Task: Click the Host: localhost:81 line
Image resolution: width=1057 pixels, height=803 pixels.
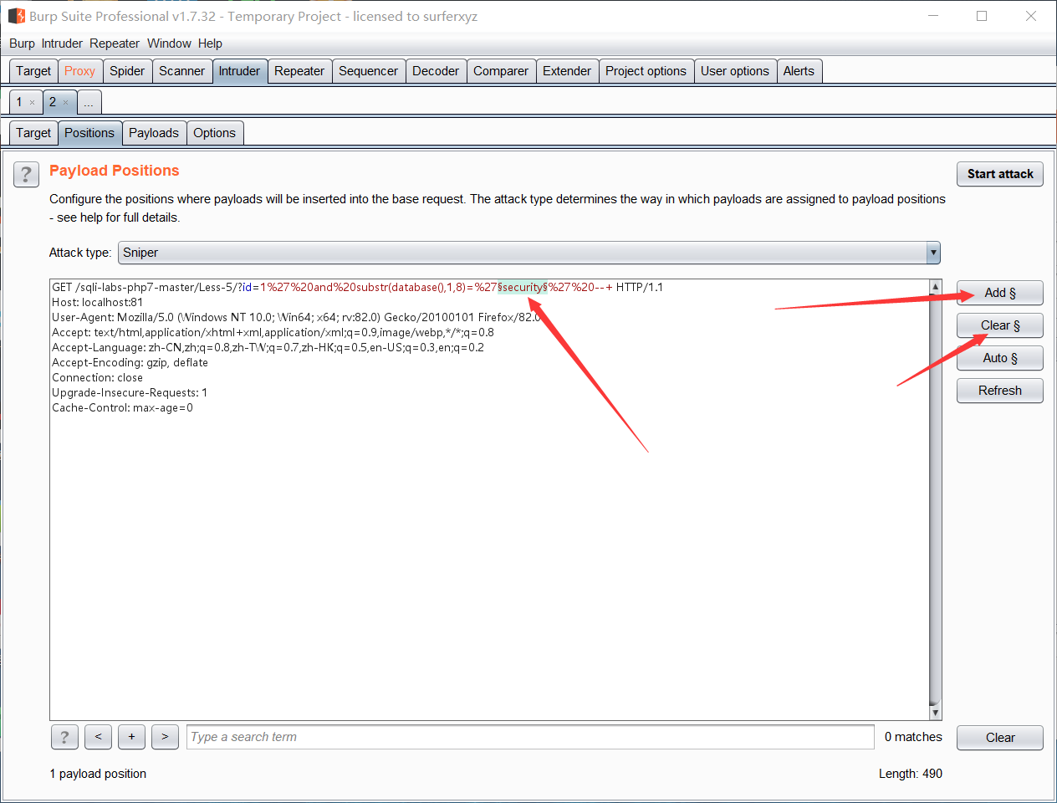Action: tap(98, 302)
